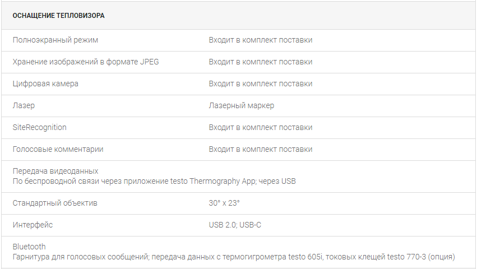The width and height of the screenshot is (477, 269).
Task: Click the value next to Цифровая камера
Action: [x=261, y=84]
